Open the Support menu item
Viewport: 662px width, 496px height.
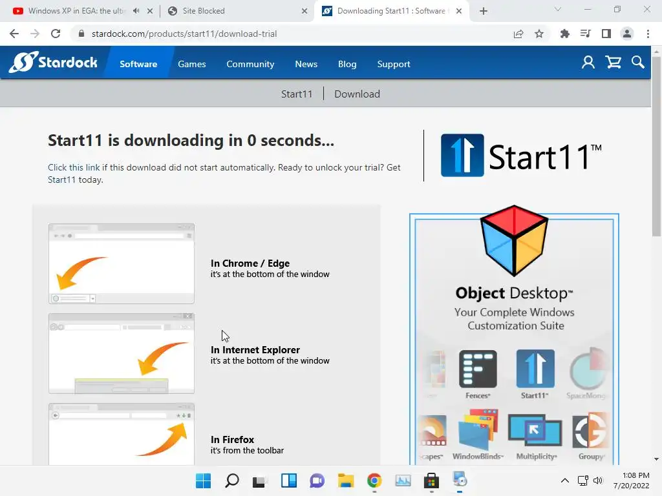tap(394, 64)
